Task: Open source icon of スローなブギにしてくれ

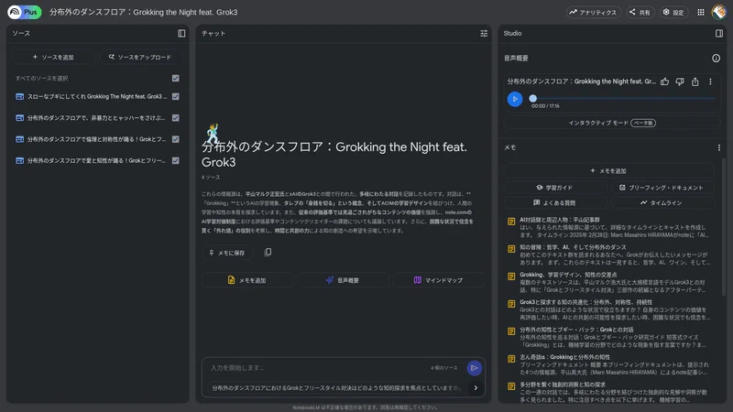Action: pyautogui.click(x=19, y=97)
